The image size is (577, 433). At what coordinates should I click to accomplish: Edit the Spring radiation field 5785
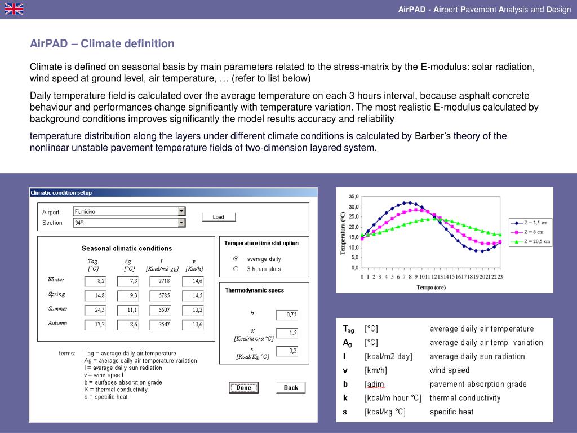[161, 295]
